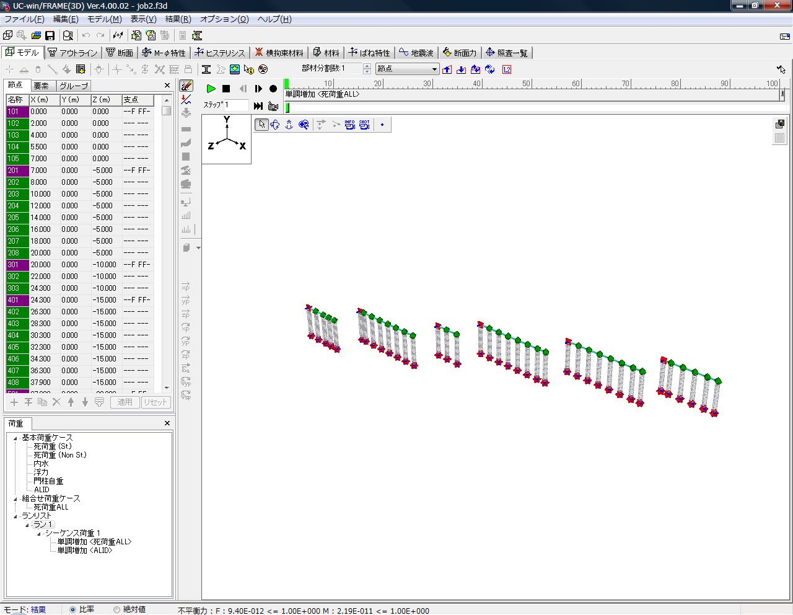Click the animation step progress slider
The image size is (793, 615).
click(x=533, y=108)
